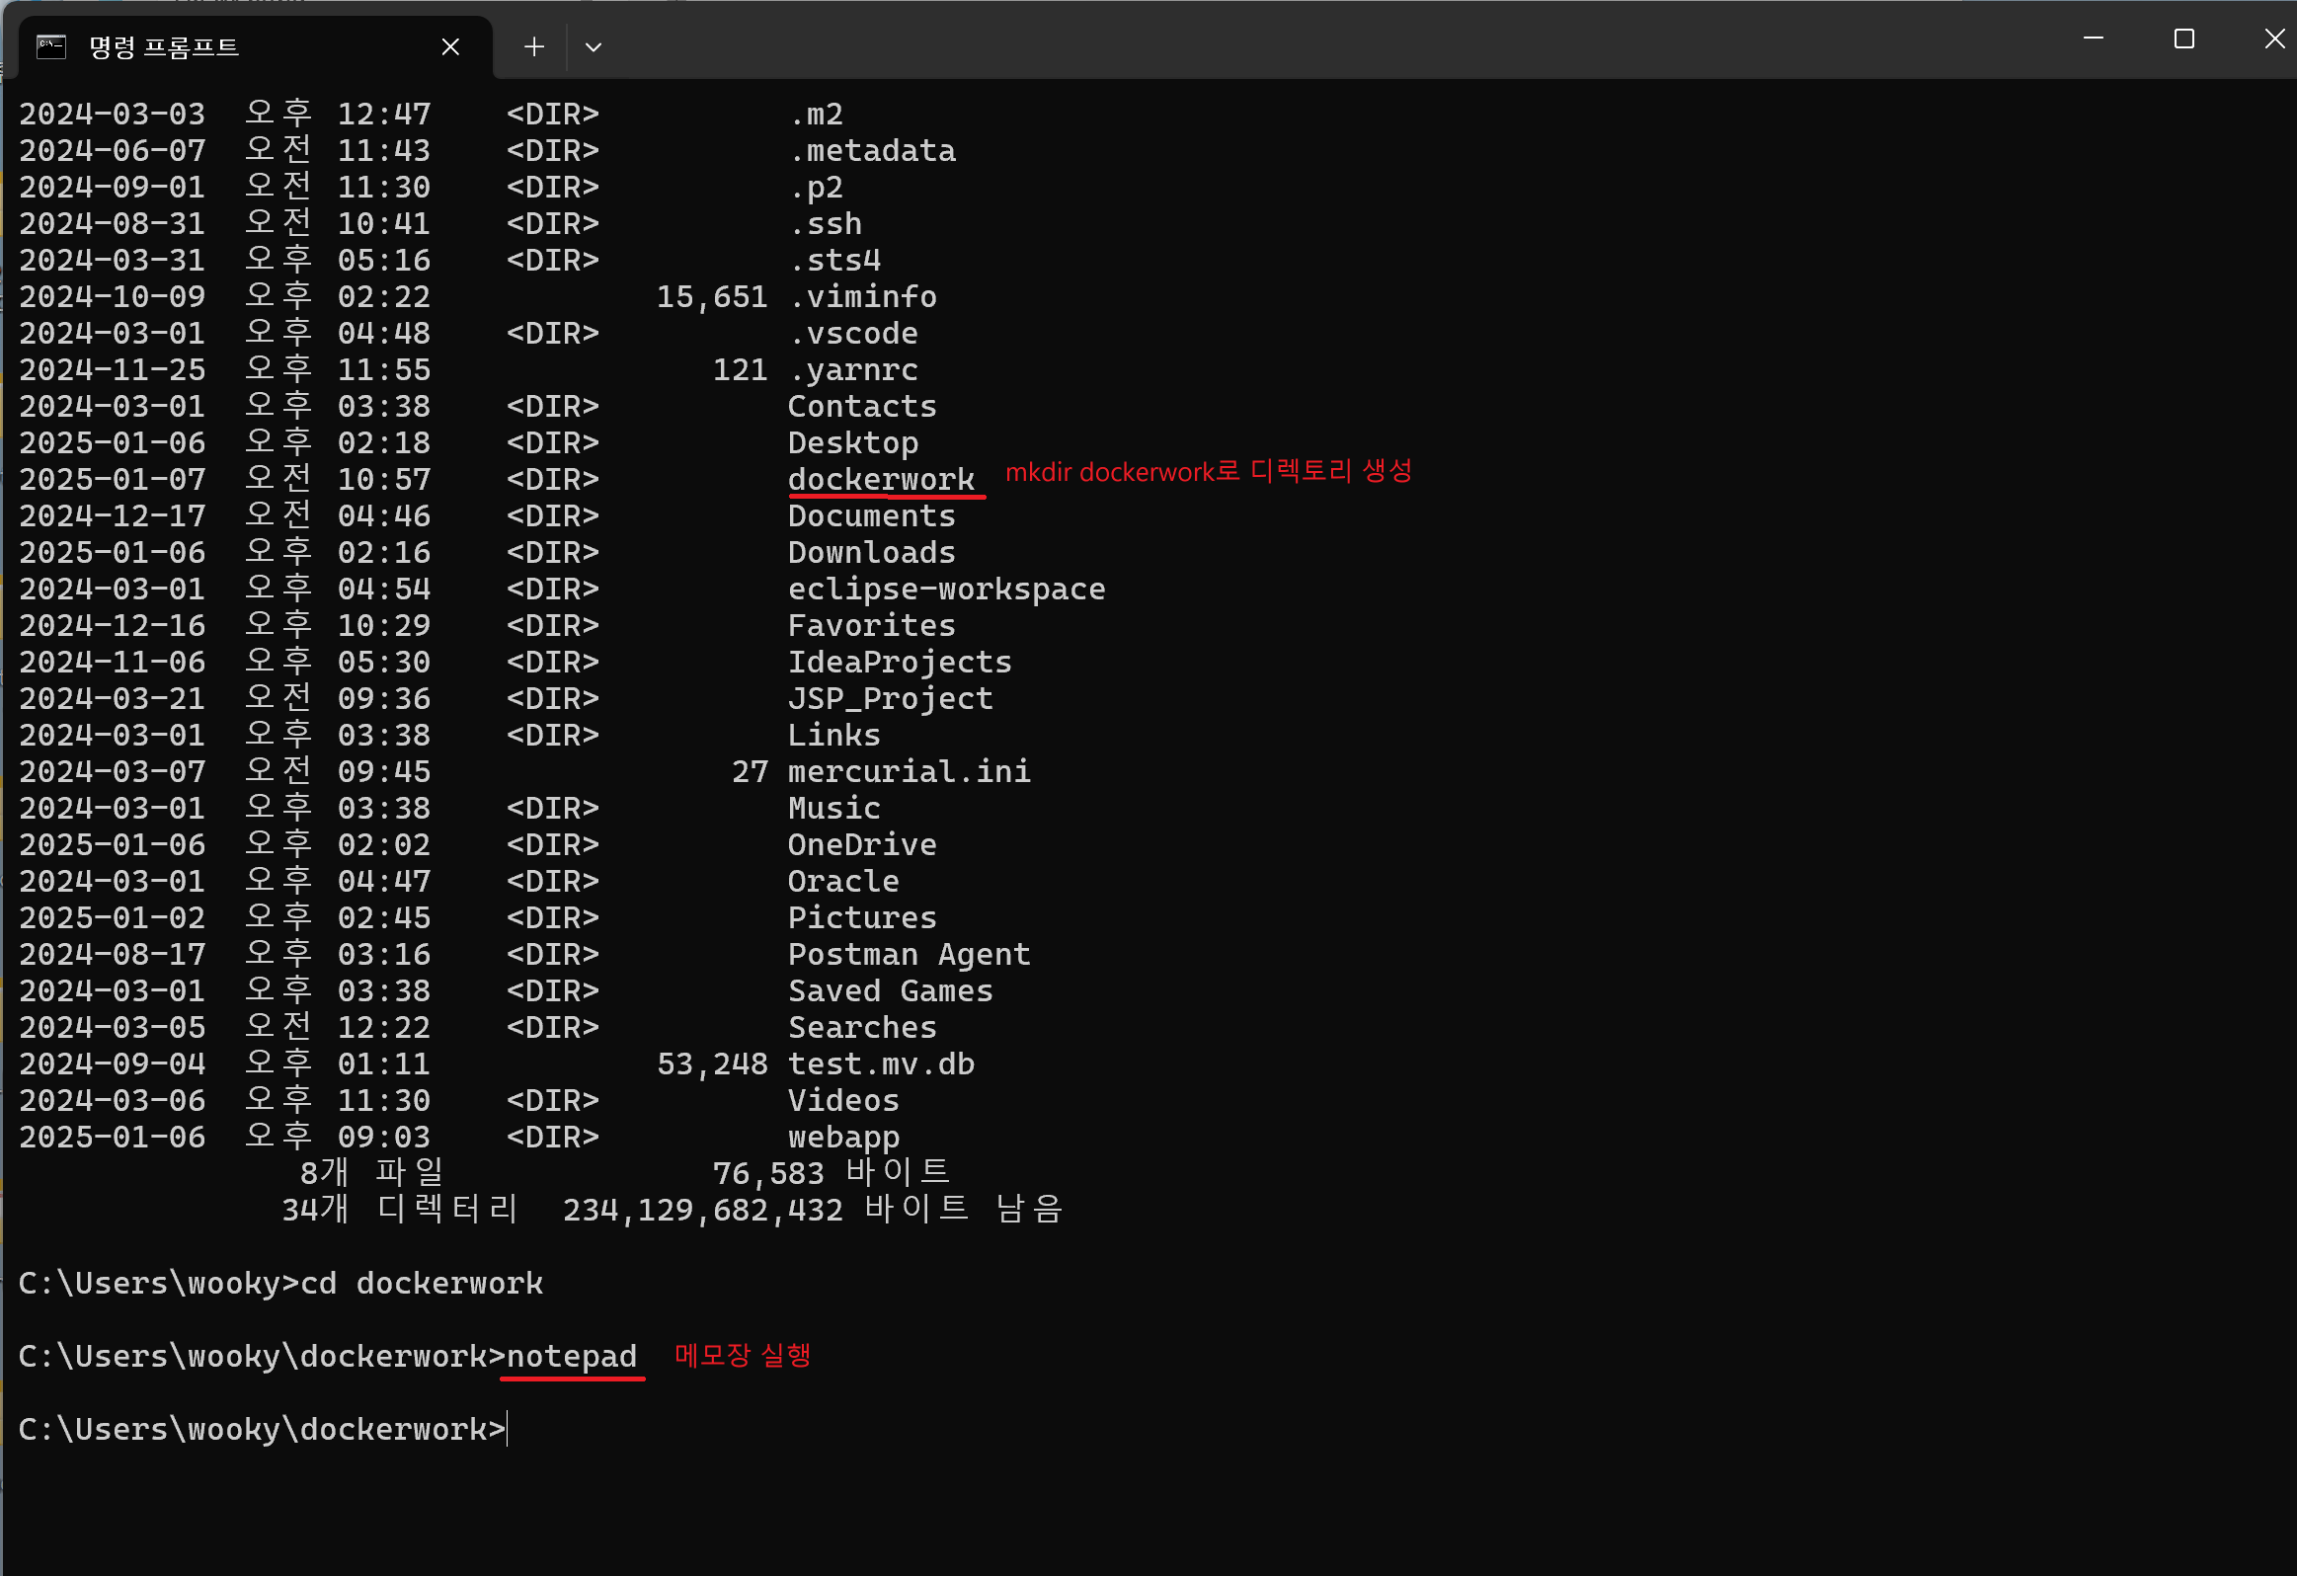Screen dimensions: 2297x1576
Task: Close the 명령 프롬프트 tab
Action: pyautogui.click(x=450, y=46)
